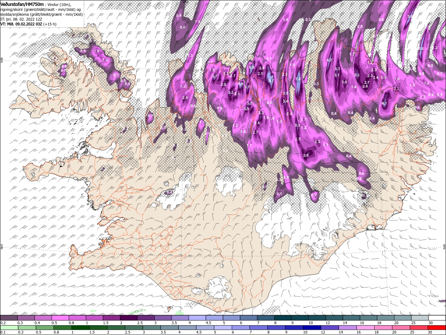Choose the 30 white swatch in top scale

(437, 318)
